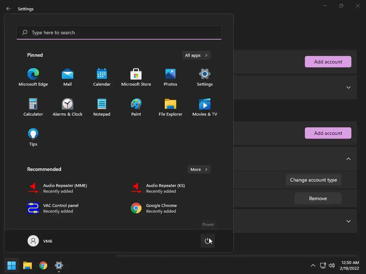Open Alarms & Clock
Screen dimensions: 366x274
68,107
